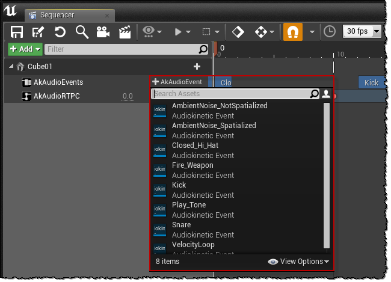Click the playhead marker at frame 0
The image size is (391, 282).
click(215, 49)
